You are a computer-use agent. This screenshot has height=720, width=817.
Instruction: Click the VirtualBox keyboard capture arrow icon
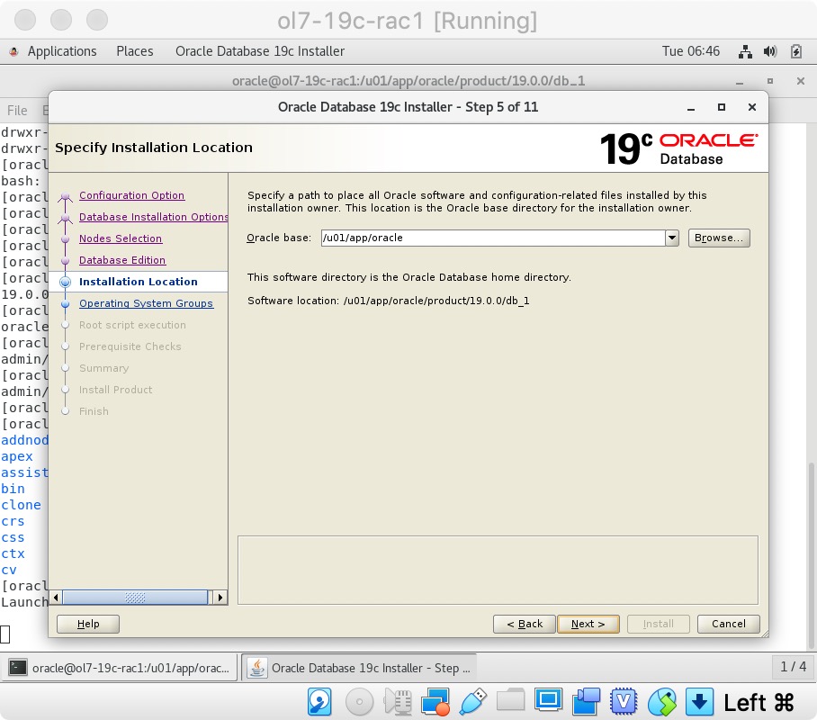tap(699, 702)
